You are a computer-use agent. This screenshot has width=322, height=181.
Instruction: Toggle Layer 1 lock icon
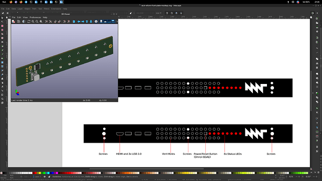(49, 176)
